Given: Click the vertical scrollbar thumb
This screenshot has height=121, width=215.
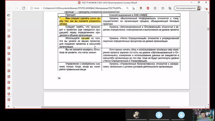Looking at the screenshot, I should [x=208, y=29].
